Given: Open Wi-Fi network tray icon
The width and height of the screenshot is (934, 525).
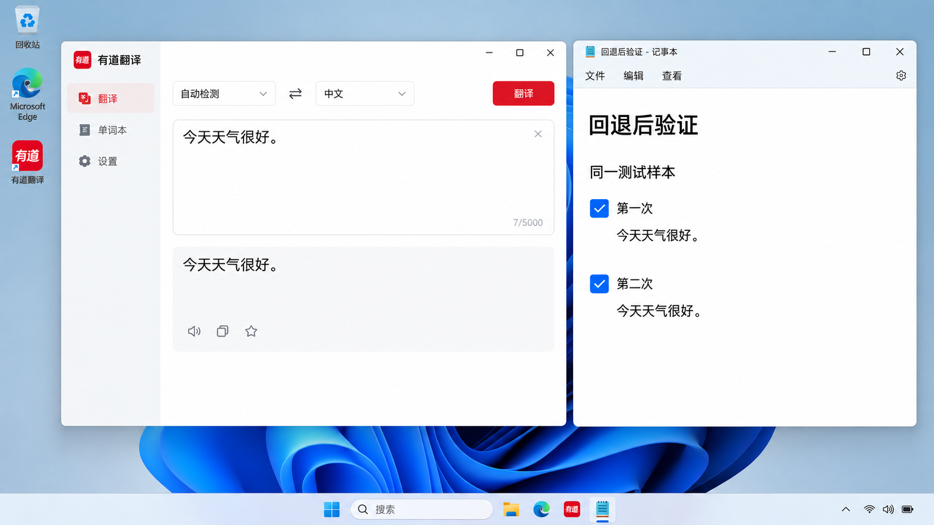Looking at the screenshot, I should pyautogui.click(x=869, y=509).
